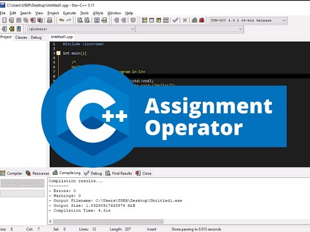Screen dimensions: 310x232
Task: Click the Save file toolbar icon
Action: click(x=19, y=20)
